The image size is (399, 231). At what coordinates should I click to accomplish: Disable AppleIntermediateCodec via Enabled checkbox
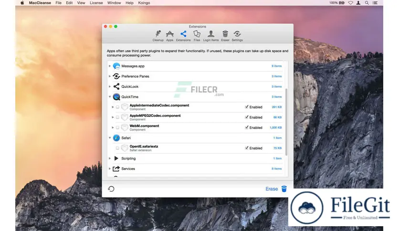coord(247,107)
